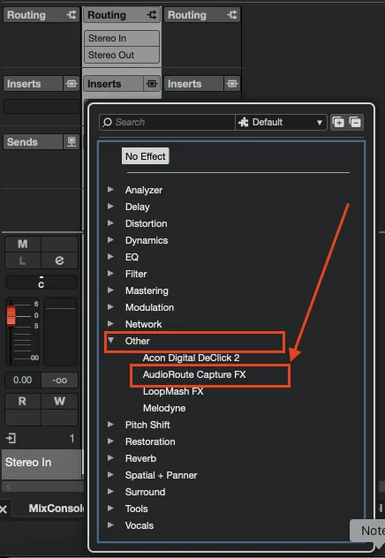This screenshot has width=385, height=558.
Task: Click the Sends header
Action: [x=34, y=141]
